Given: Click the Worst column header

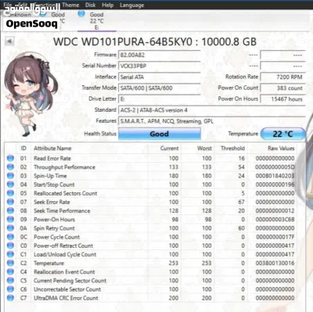Looking at the screenshot, I should point(204,149).
